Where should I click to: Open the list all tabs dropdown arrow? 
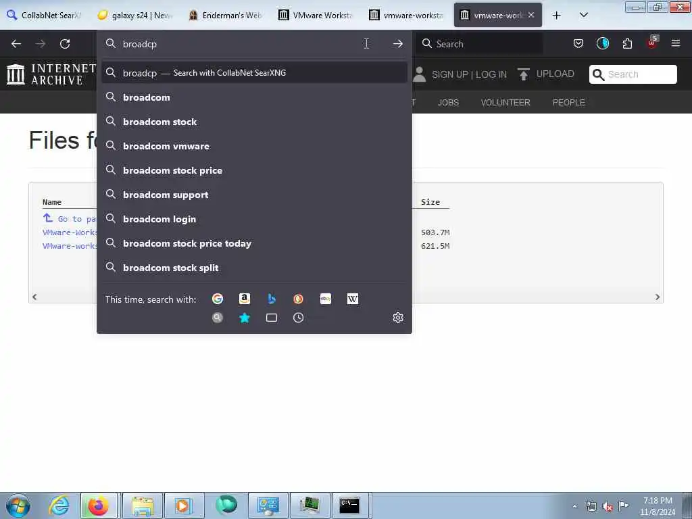pyautogui.click(x=583, y=15)
